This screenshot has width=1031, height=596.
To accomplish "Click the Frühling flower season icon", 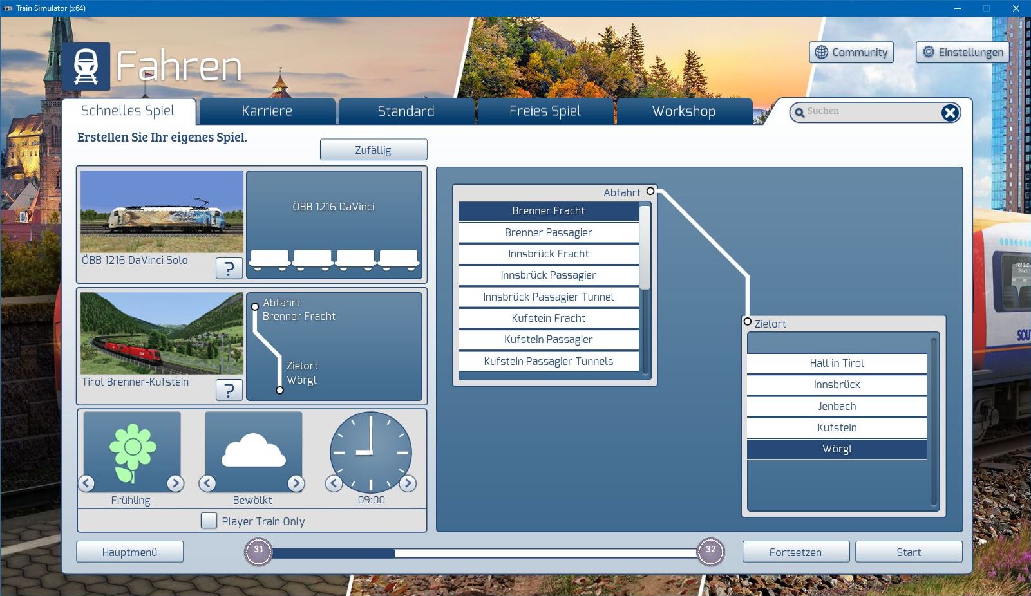I will [x=132, y=452].
